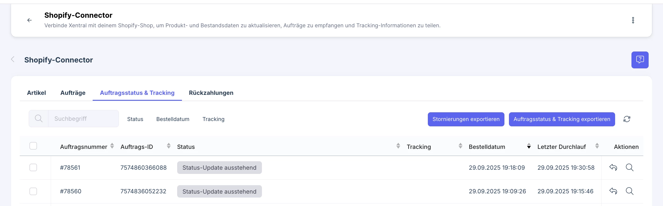The height and width of the screenshot is (206, 663).
Task: Open the help chat icon button
Action: coord(640,60)
